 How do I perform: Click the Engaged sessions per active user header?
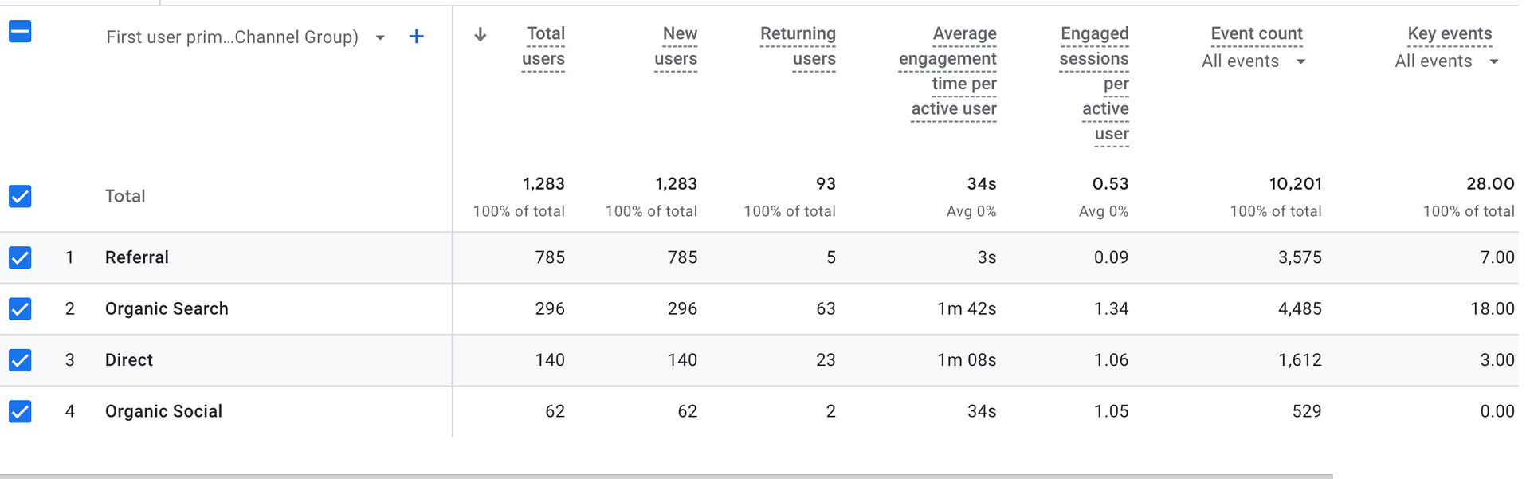pos(1094,84)
